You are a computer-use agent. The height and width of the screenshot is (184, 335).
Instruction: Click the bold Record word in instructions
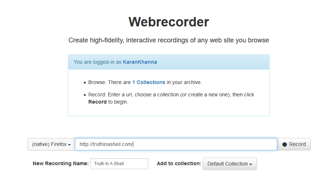pyautogui.click(x=97, y=102)
